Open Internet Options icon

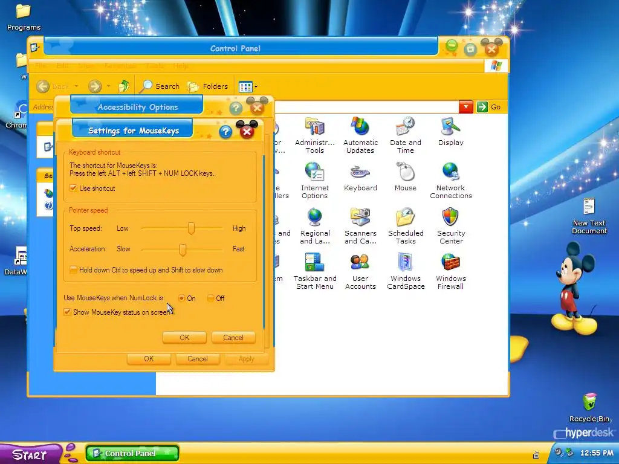(314, 181)
